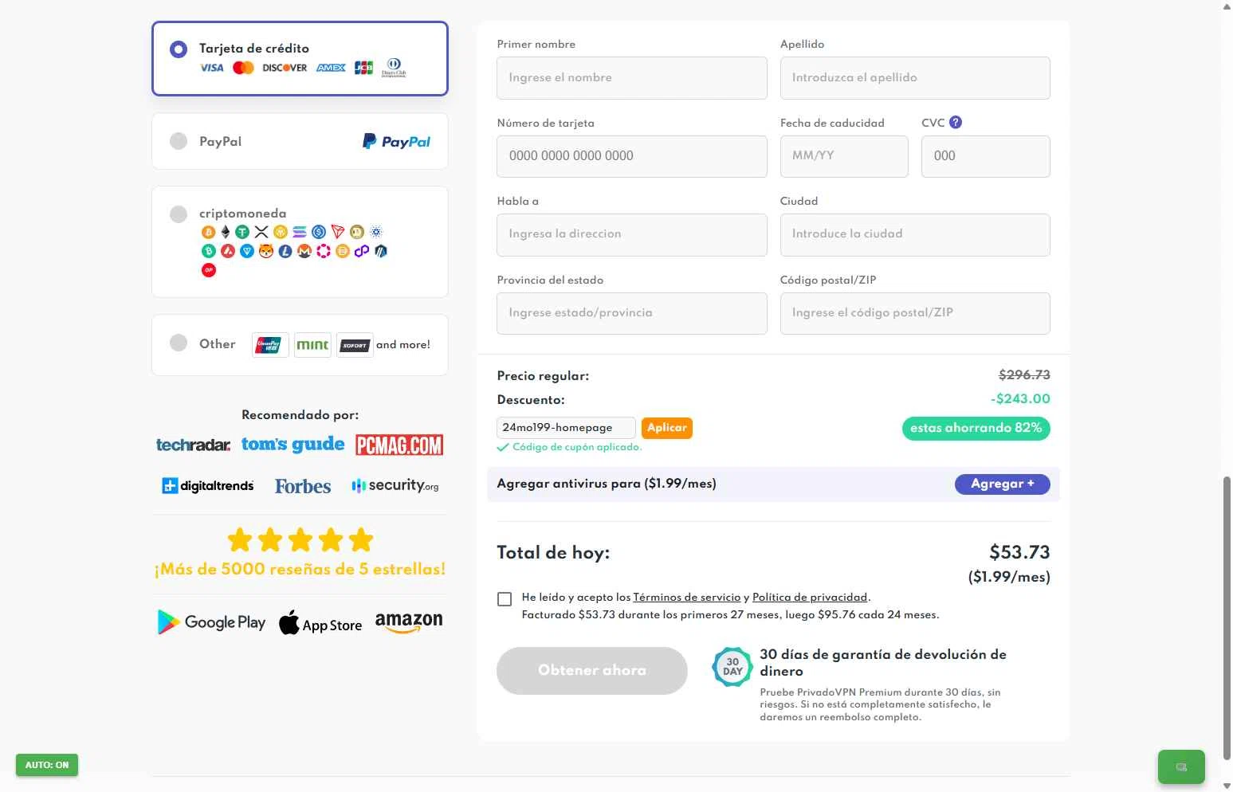Screen dimensions: 1233x792
Task: Click the Forbes logo
Action: click(303, 486)
